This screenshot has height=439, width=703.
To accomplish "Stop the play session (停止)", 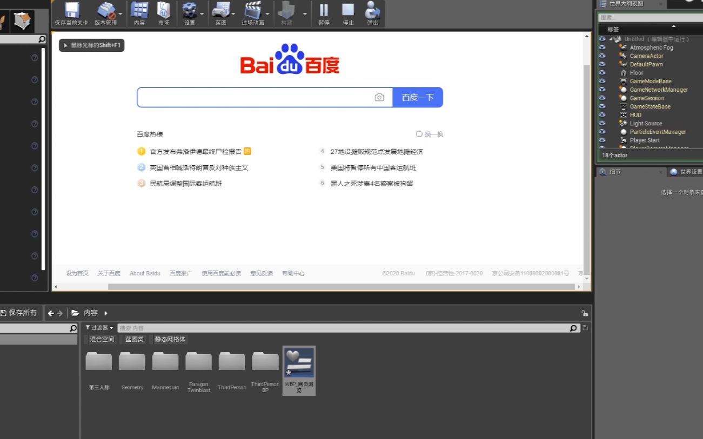I will pyautogui.click(x=348, y=10).
